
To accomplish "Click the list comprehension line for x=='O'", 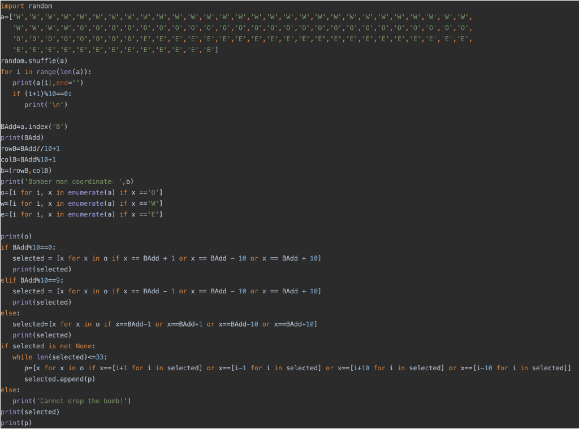I will tap(81, 192).
